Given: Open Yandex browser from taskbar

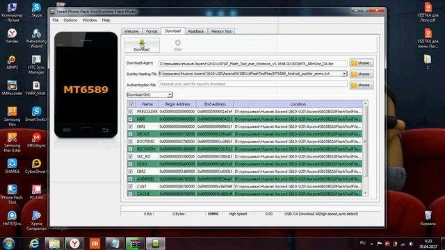Looking at the screenshot, I should [74, 244].
